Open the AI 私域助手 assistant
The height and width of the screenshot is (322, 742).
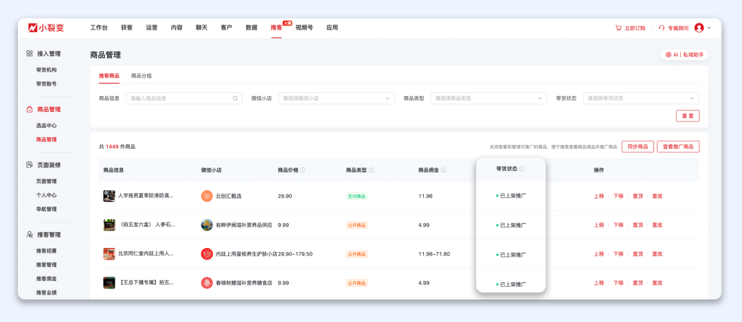[x=683, y=55]
